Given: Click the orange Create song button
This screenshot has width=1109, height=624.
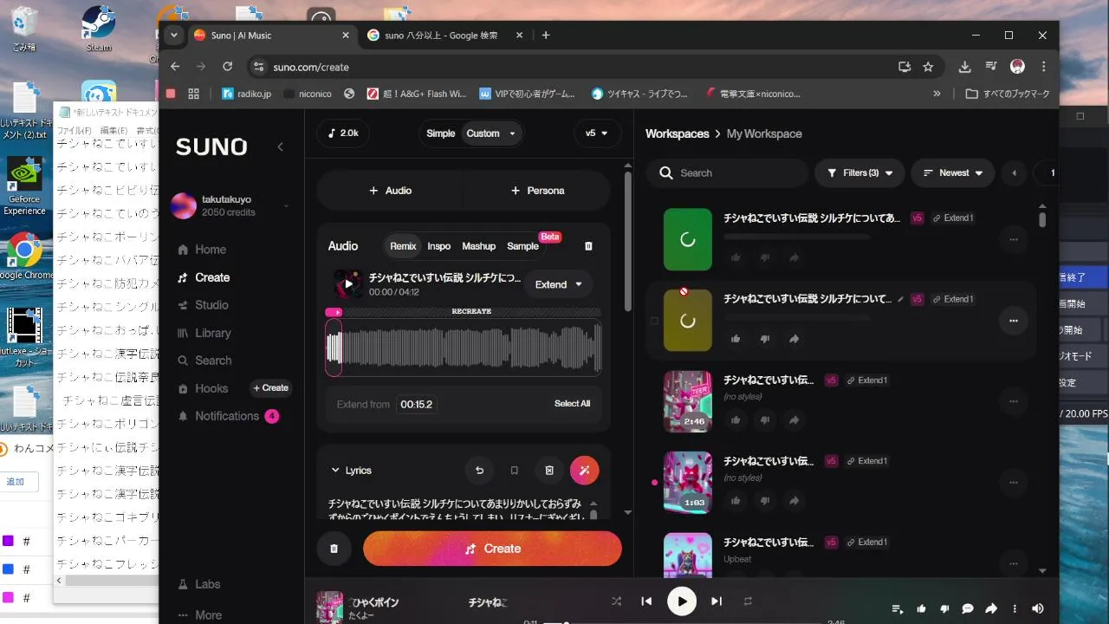Looking at the screenshot, I should click(x=492, y=549).
